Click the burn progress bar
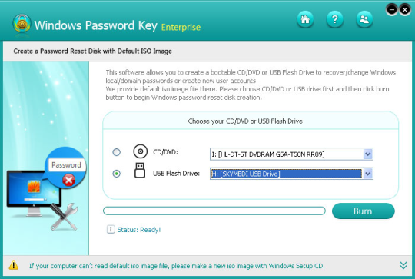415x279 pixels. click(214, 211)
